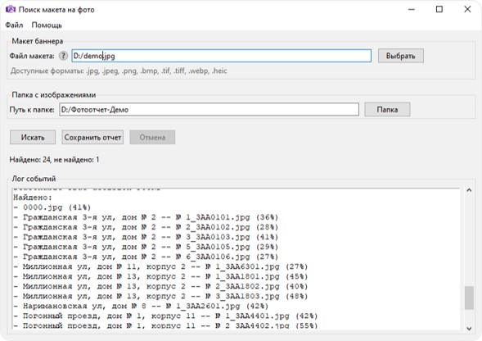This screenshot has width=482, height=341.
Task: Click log line for 1_3AA2601.jpg
Action: click(x=141, y=307)
